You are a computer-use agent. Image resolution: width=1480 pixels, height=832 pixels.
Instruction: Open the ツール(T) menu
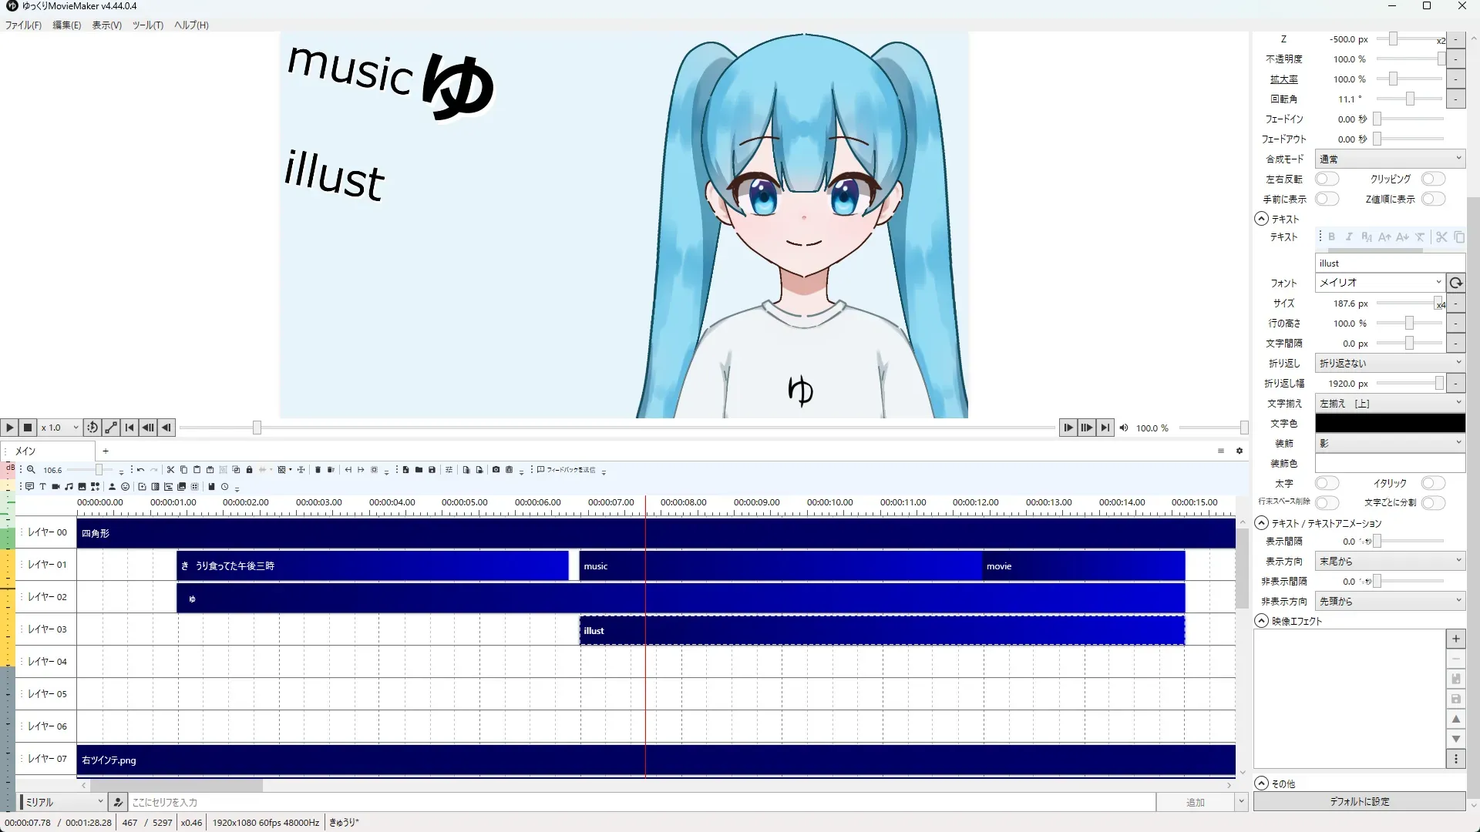147,25
